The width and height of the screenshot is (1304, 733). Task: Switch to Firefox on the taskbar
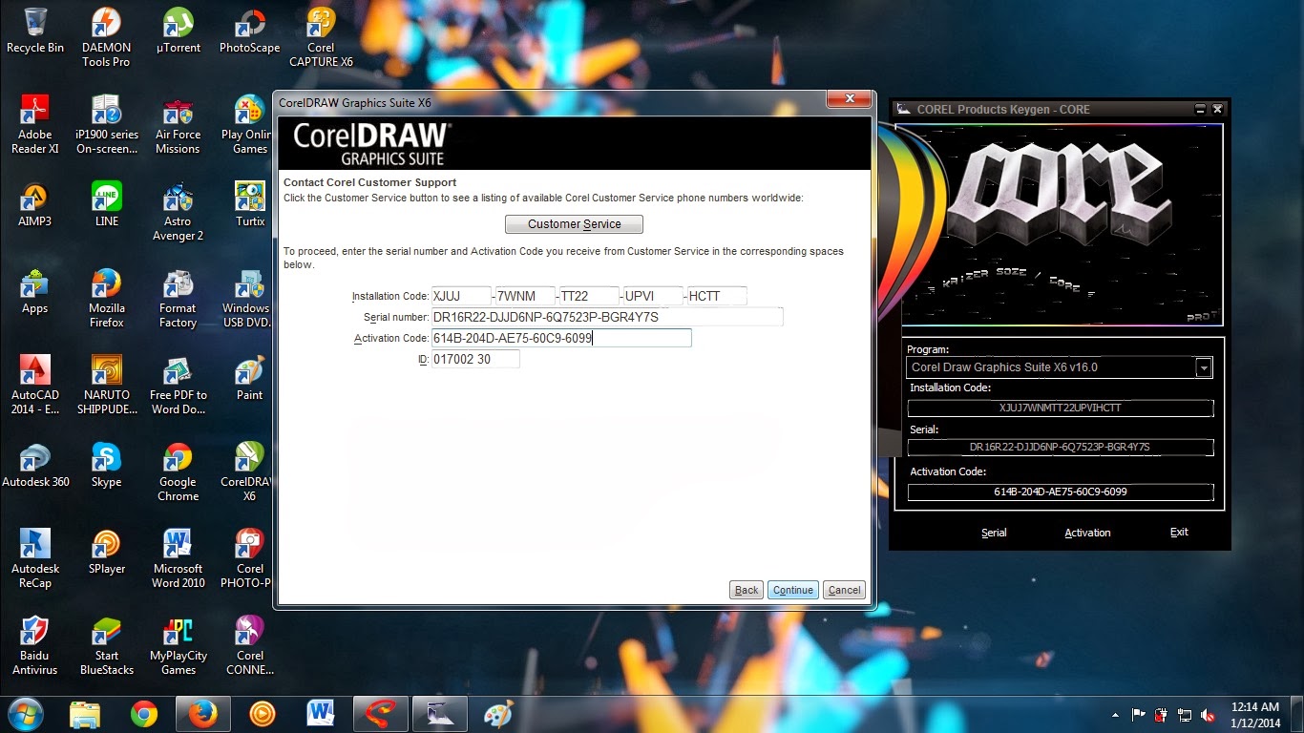[x=202, y=714]
